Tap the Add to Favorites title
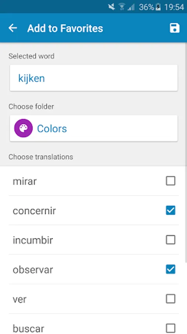Screen dimensions: 187x334 (65, 28)
